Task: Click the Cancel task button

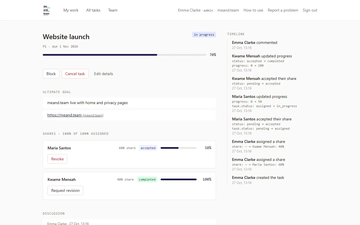Action: (75, 74)
